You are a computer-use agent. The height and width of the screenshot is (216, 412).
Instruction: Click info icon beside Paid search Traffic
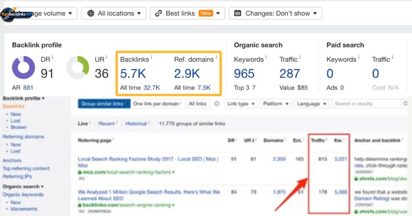393,57
